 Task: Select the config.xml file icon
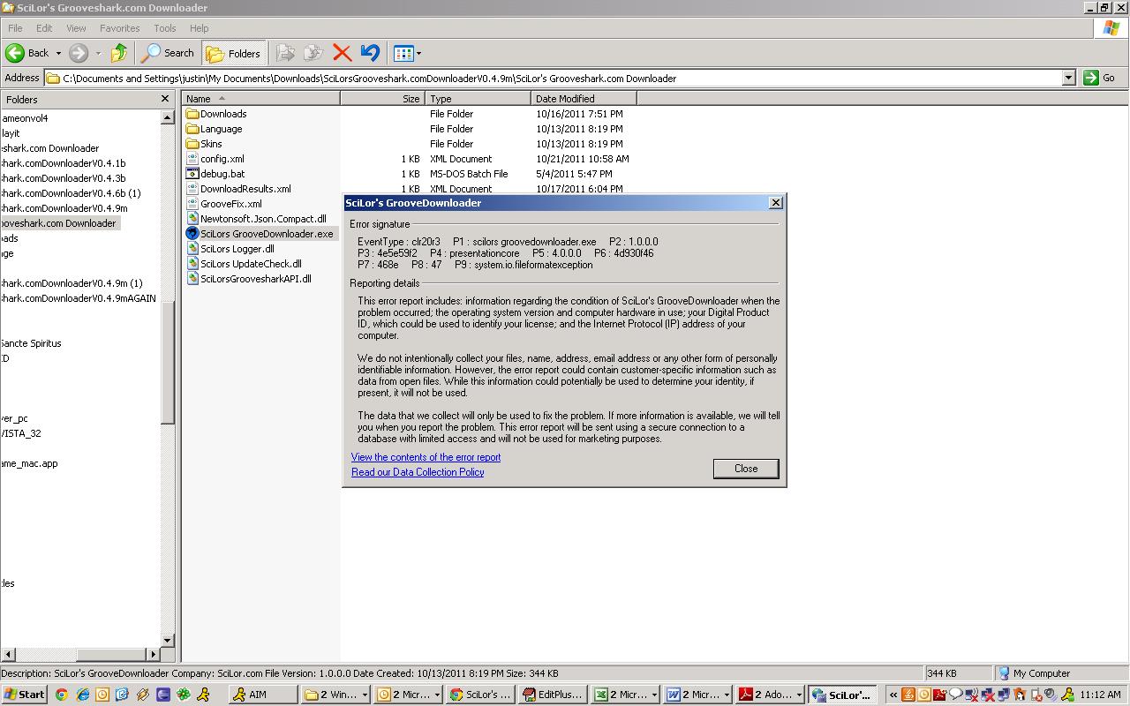(x=192, y=159)
